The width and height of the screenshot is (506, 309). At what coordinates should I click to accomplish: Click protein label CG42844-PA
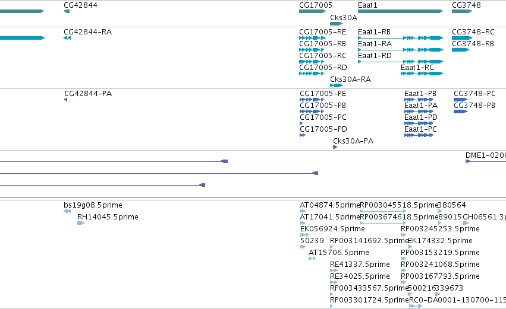point(88,94)
